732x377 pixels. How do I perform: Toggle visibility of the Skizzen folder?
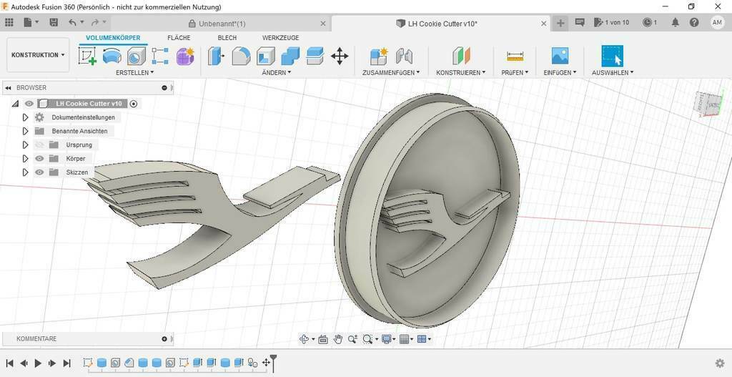(39, 172)
